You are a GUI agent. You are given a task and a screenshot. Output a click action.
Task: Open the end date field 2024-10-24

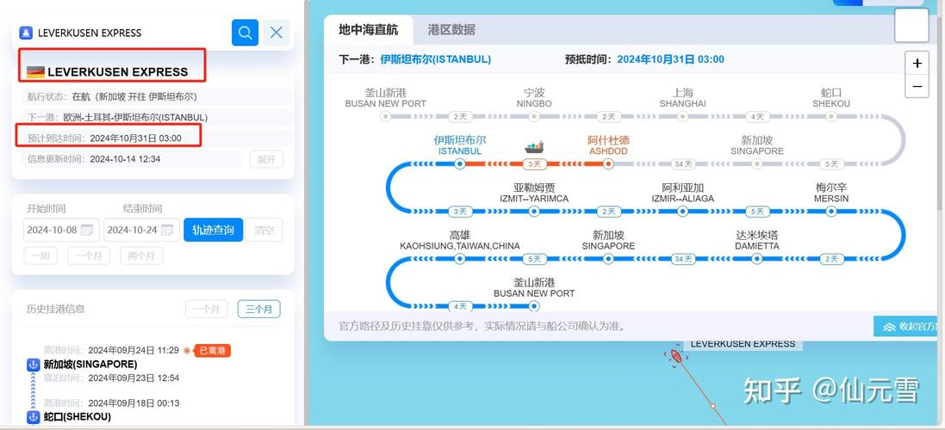click(x=141, y=230)
